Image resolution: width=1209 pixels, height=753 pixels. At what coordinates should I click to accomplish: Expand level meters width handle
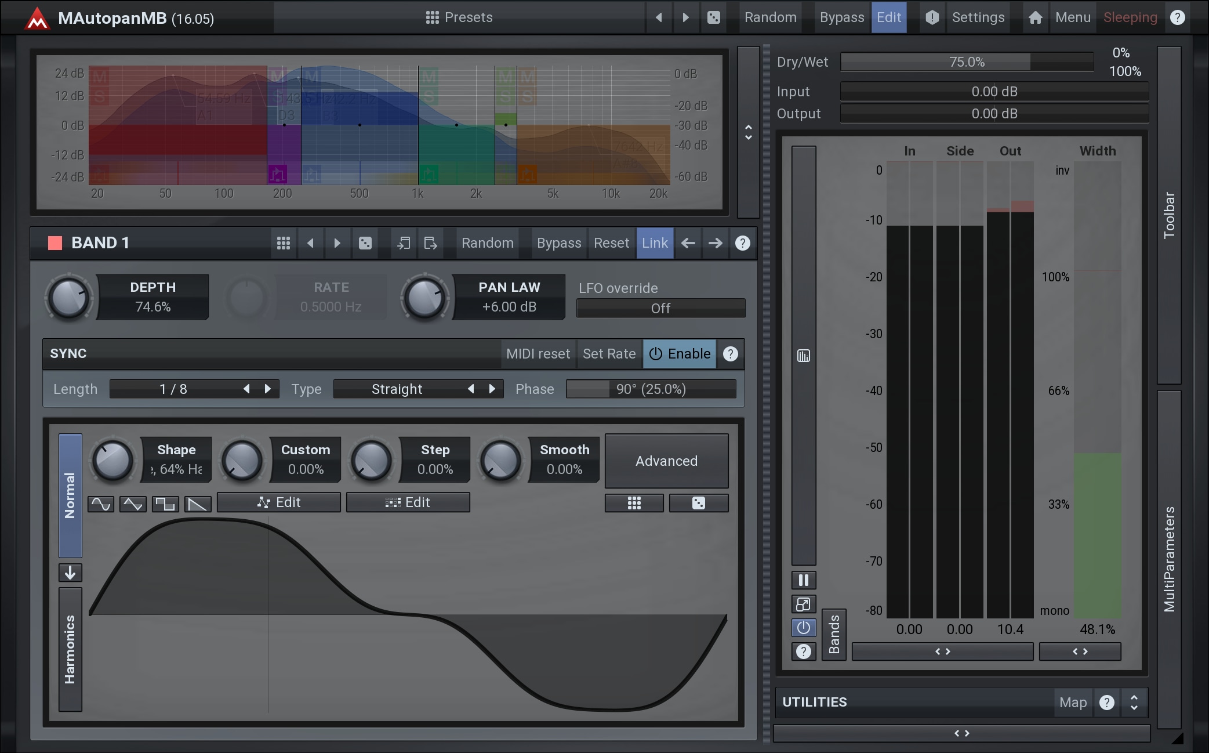coord(942,651)
